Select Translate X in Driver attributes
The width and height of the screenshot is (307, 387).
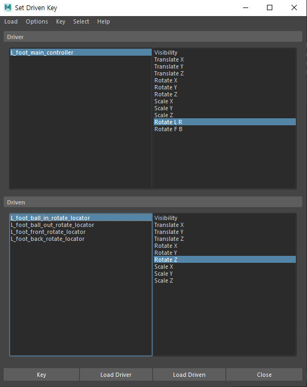click(x=225, y=59)
